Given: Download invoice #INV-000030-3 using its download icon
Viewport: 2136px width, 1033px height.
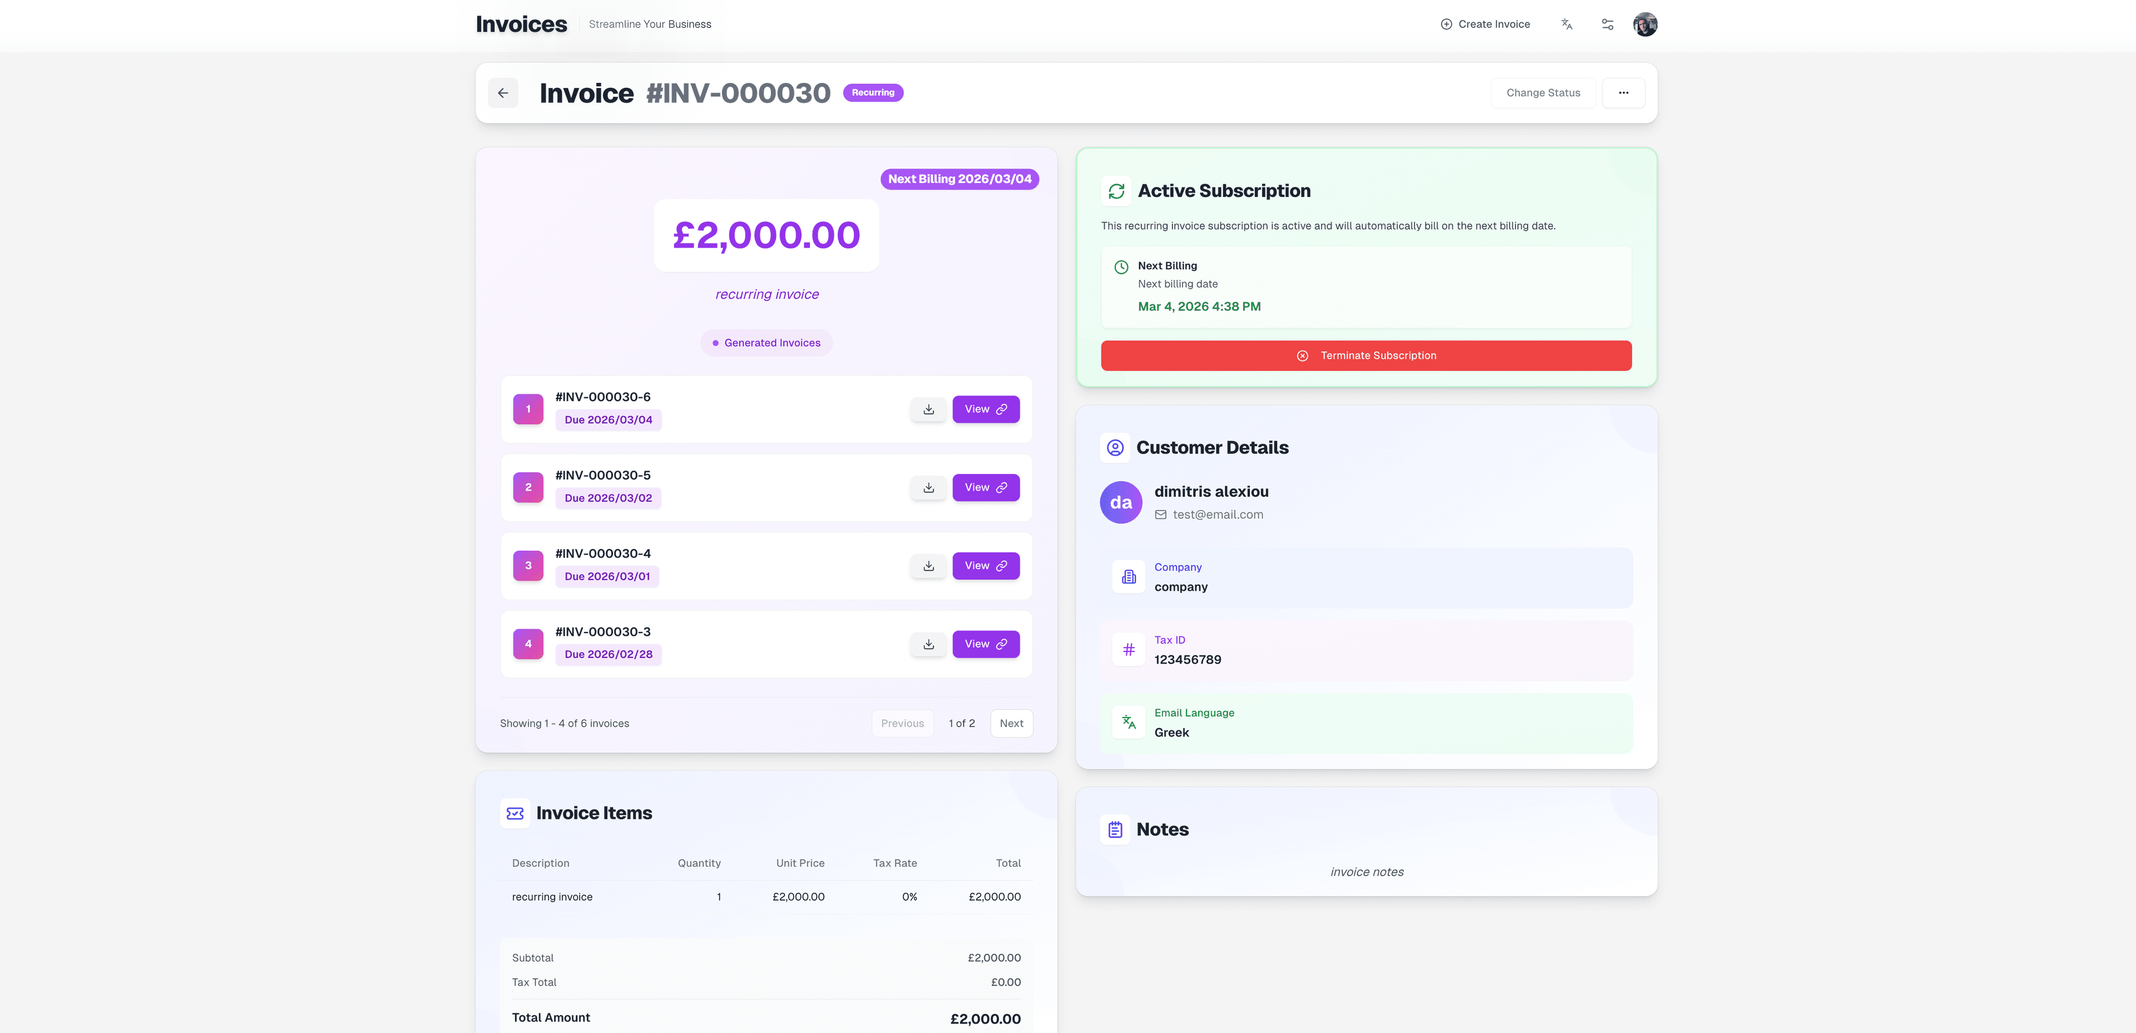Looking at the screenshot, I should point(928,644).
